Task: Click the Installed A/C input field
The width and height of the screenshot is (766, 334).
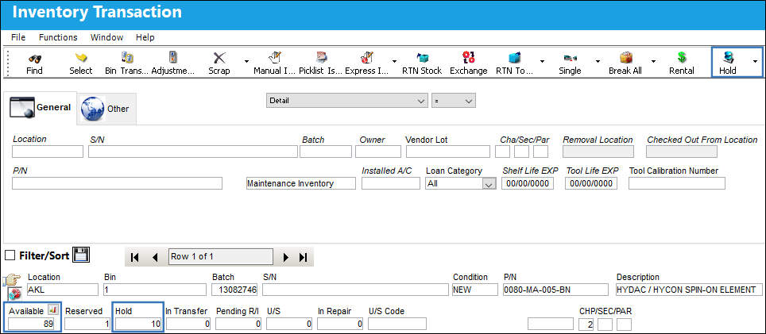Action: click(x=391, y=183)
